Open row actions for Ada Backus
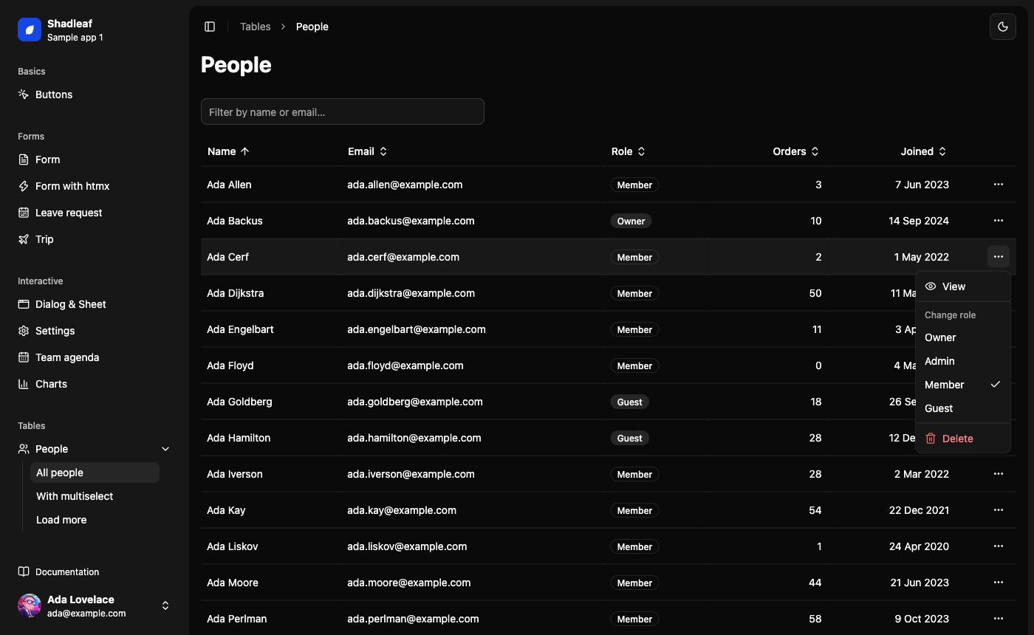 999,221
